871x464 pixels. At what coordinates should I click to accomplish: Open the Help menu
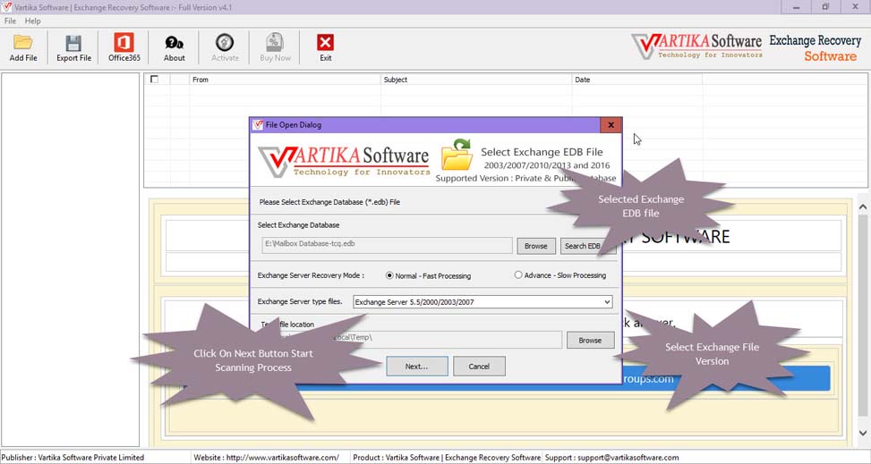point(33,21)
